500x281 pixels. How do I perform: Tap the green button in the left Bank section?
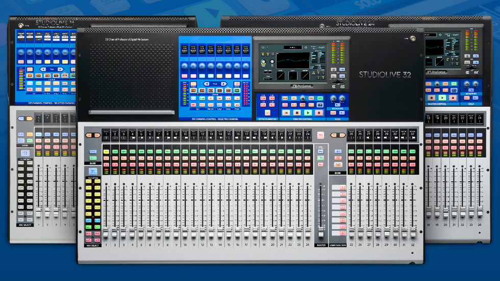click(93, 158)
